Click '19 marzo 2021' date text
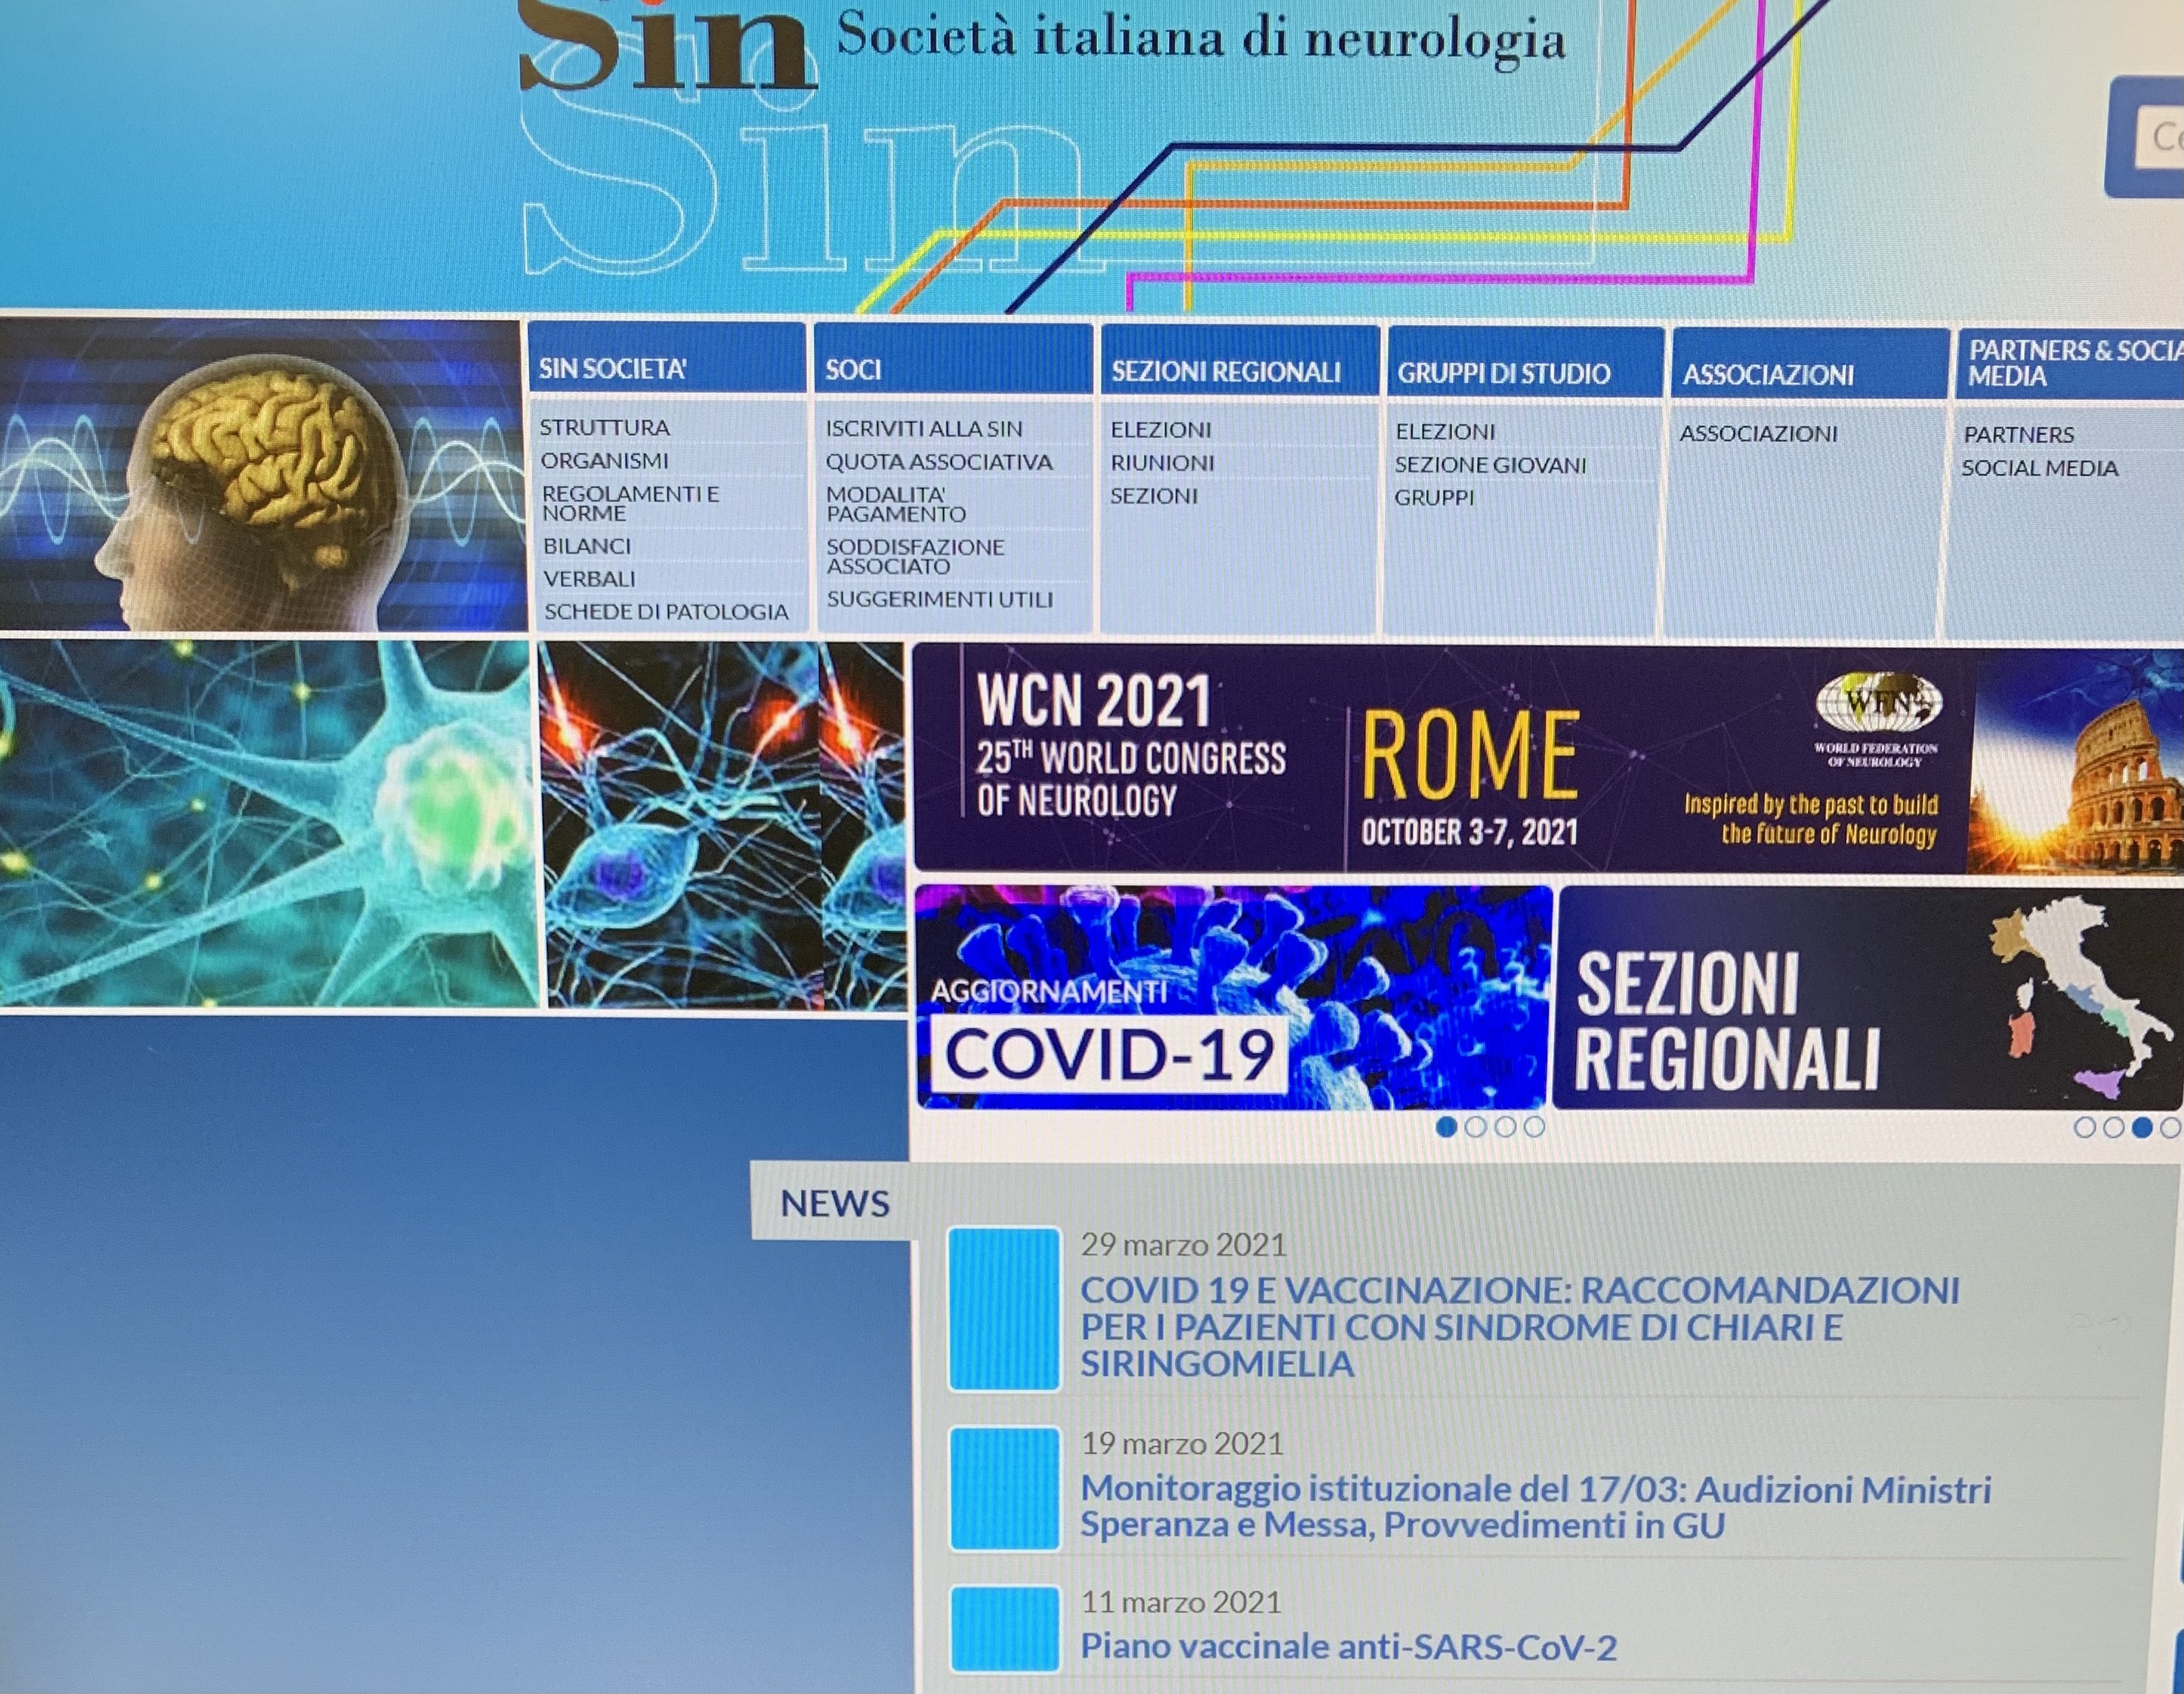The width and height of the screenshot is (2184, 1694). (x=1182, y=1444)
